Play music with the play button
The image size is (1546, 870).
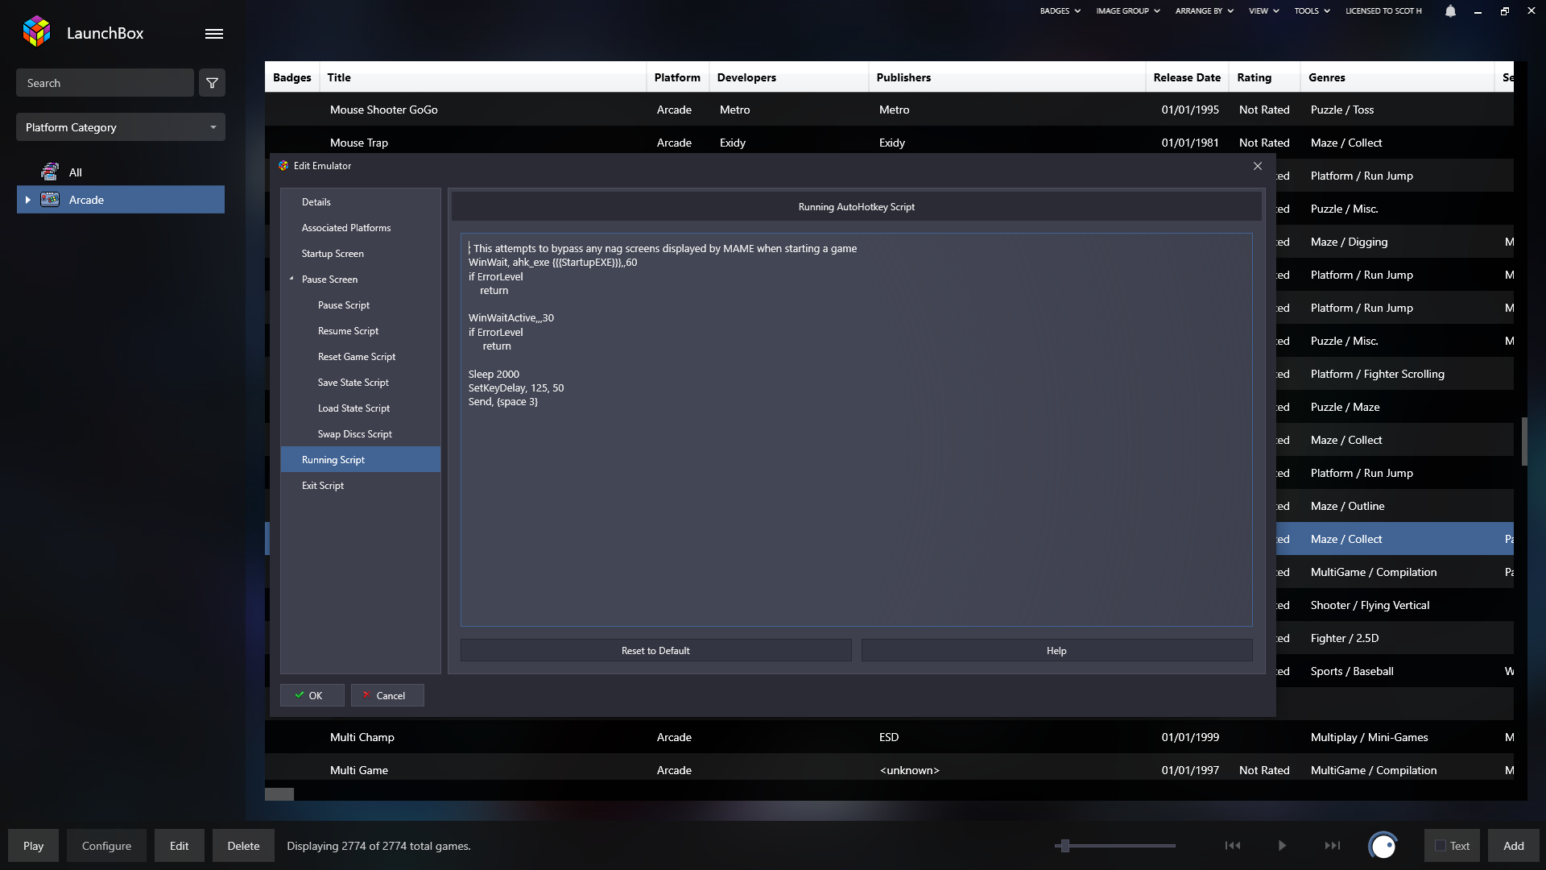point(1282,846)
